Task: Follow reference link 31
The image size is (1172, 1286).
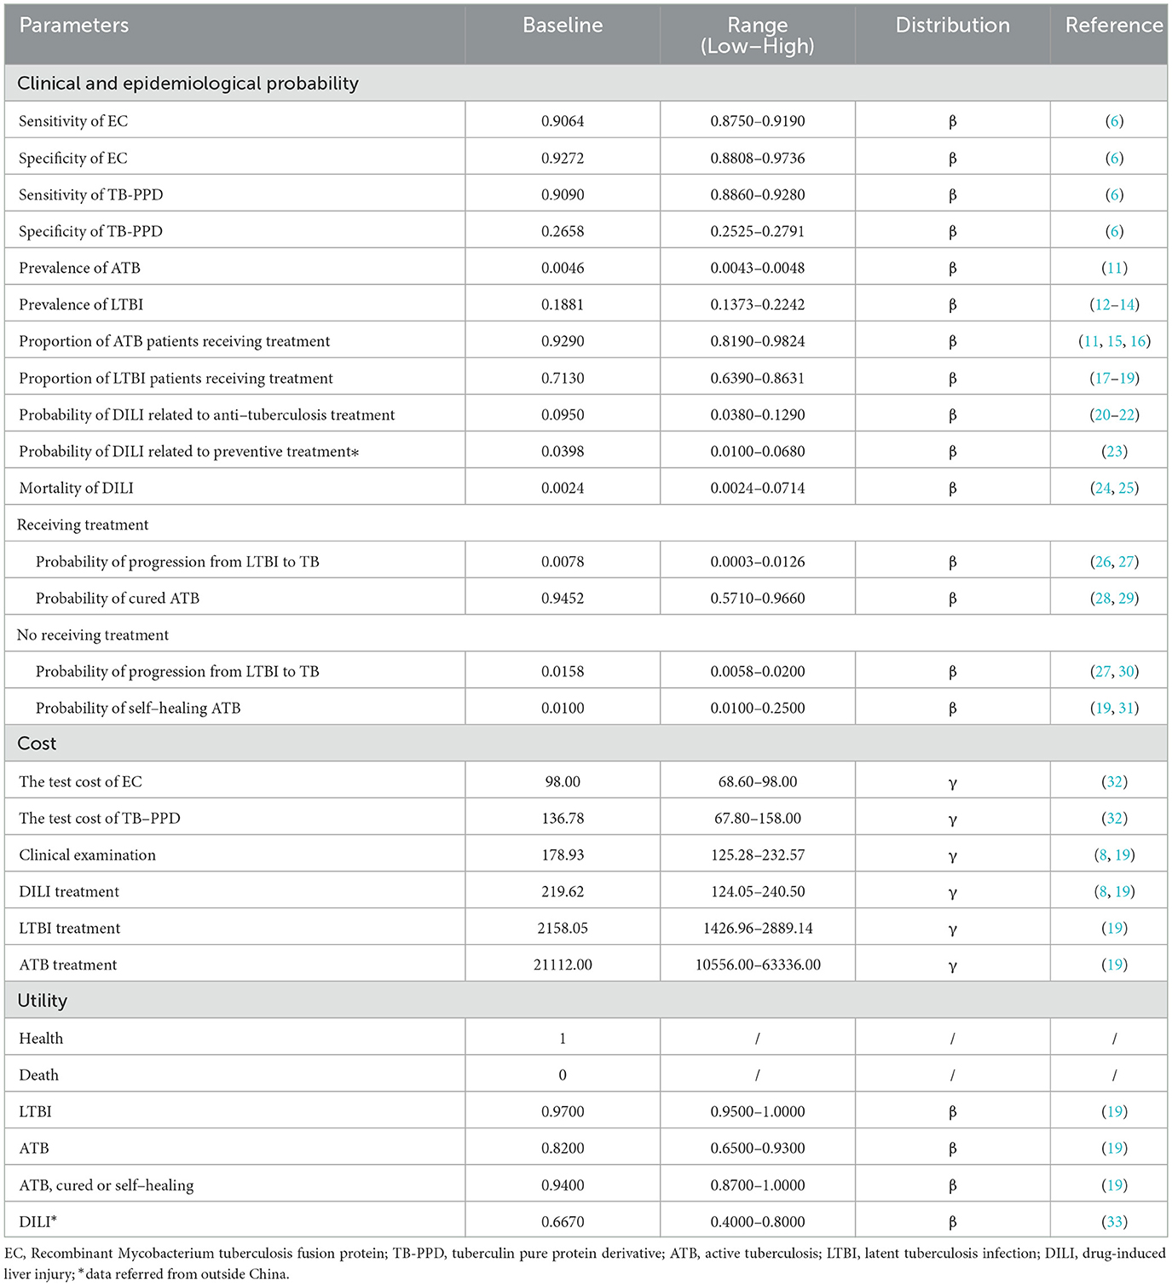Action: pos(1126,708)
